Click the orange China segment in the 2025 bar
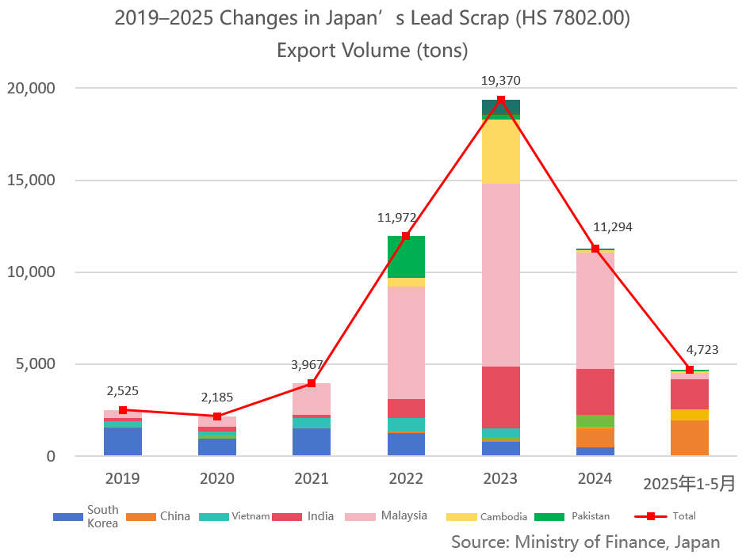The height and width of the screenshot is (559, 746). [x=690, y=439]
